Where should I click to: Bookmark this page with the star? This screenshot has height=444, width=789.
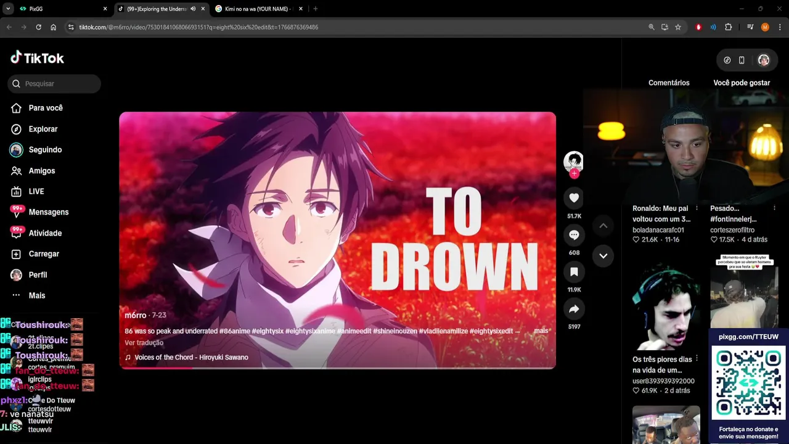coord(678,27)
